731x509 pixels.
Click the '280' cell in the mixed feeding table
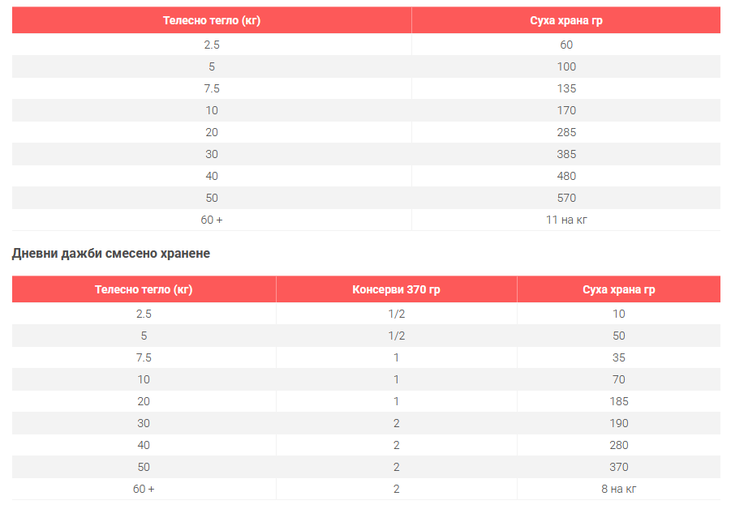click(618, 445)
